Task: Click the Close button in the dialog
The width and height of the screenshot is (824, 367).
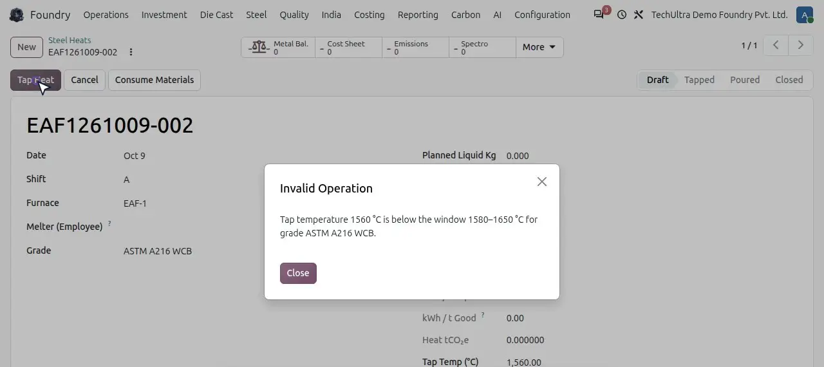Action: click(298, 273)
